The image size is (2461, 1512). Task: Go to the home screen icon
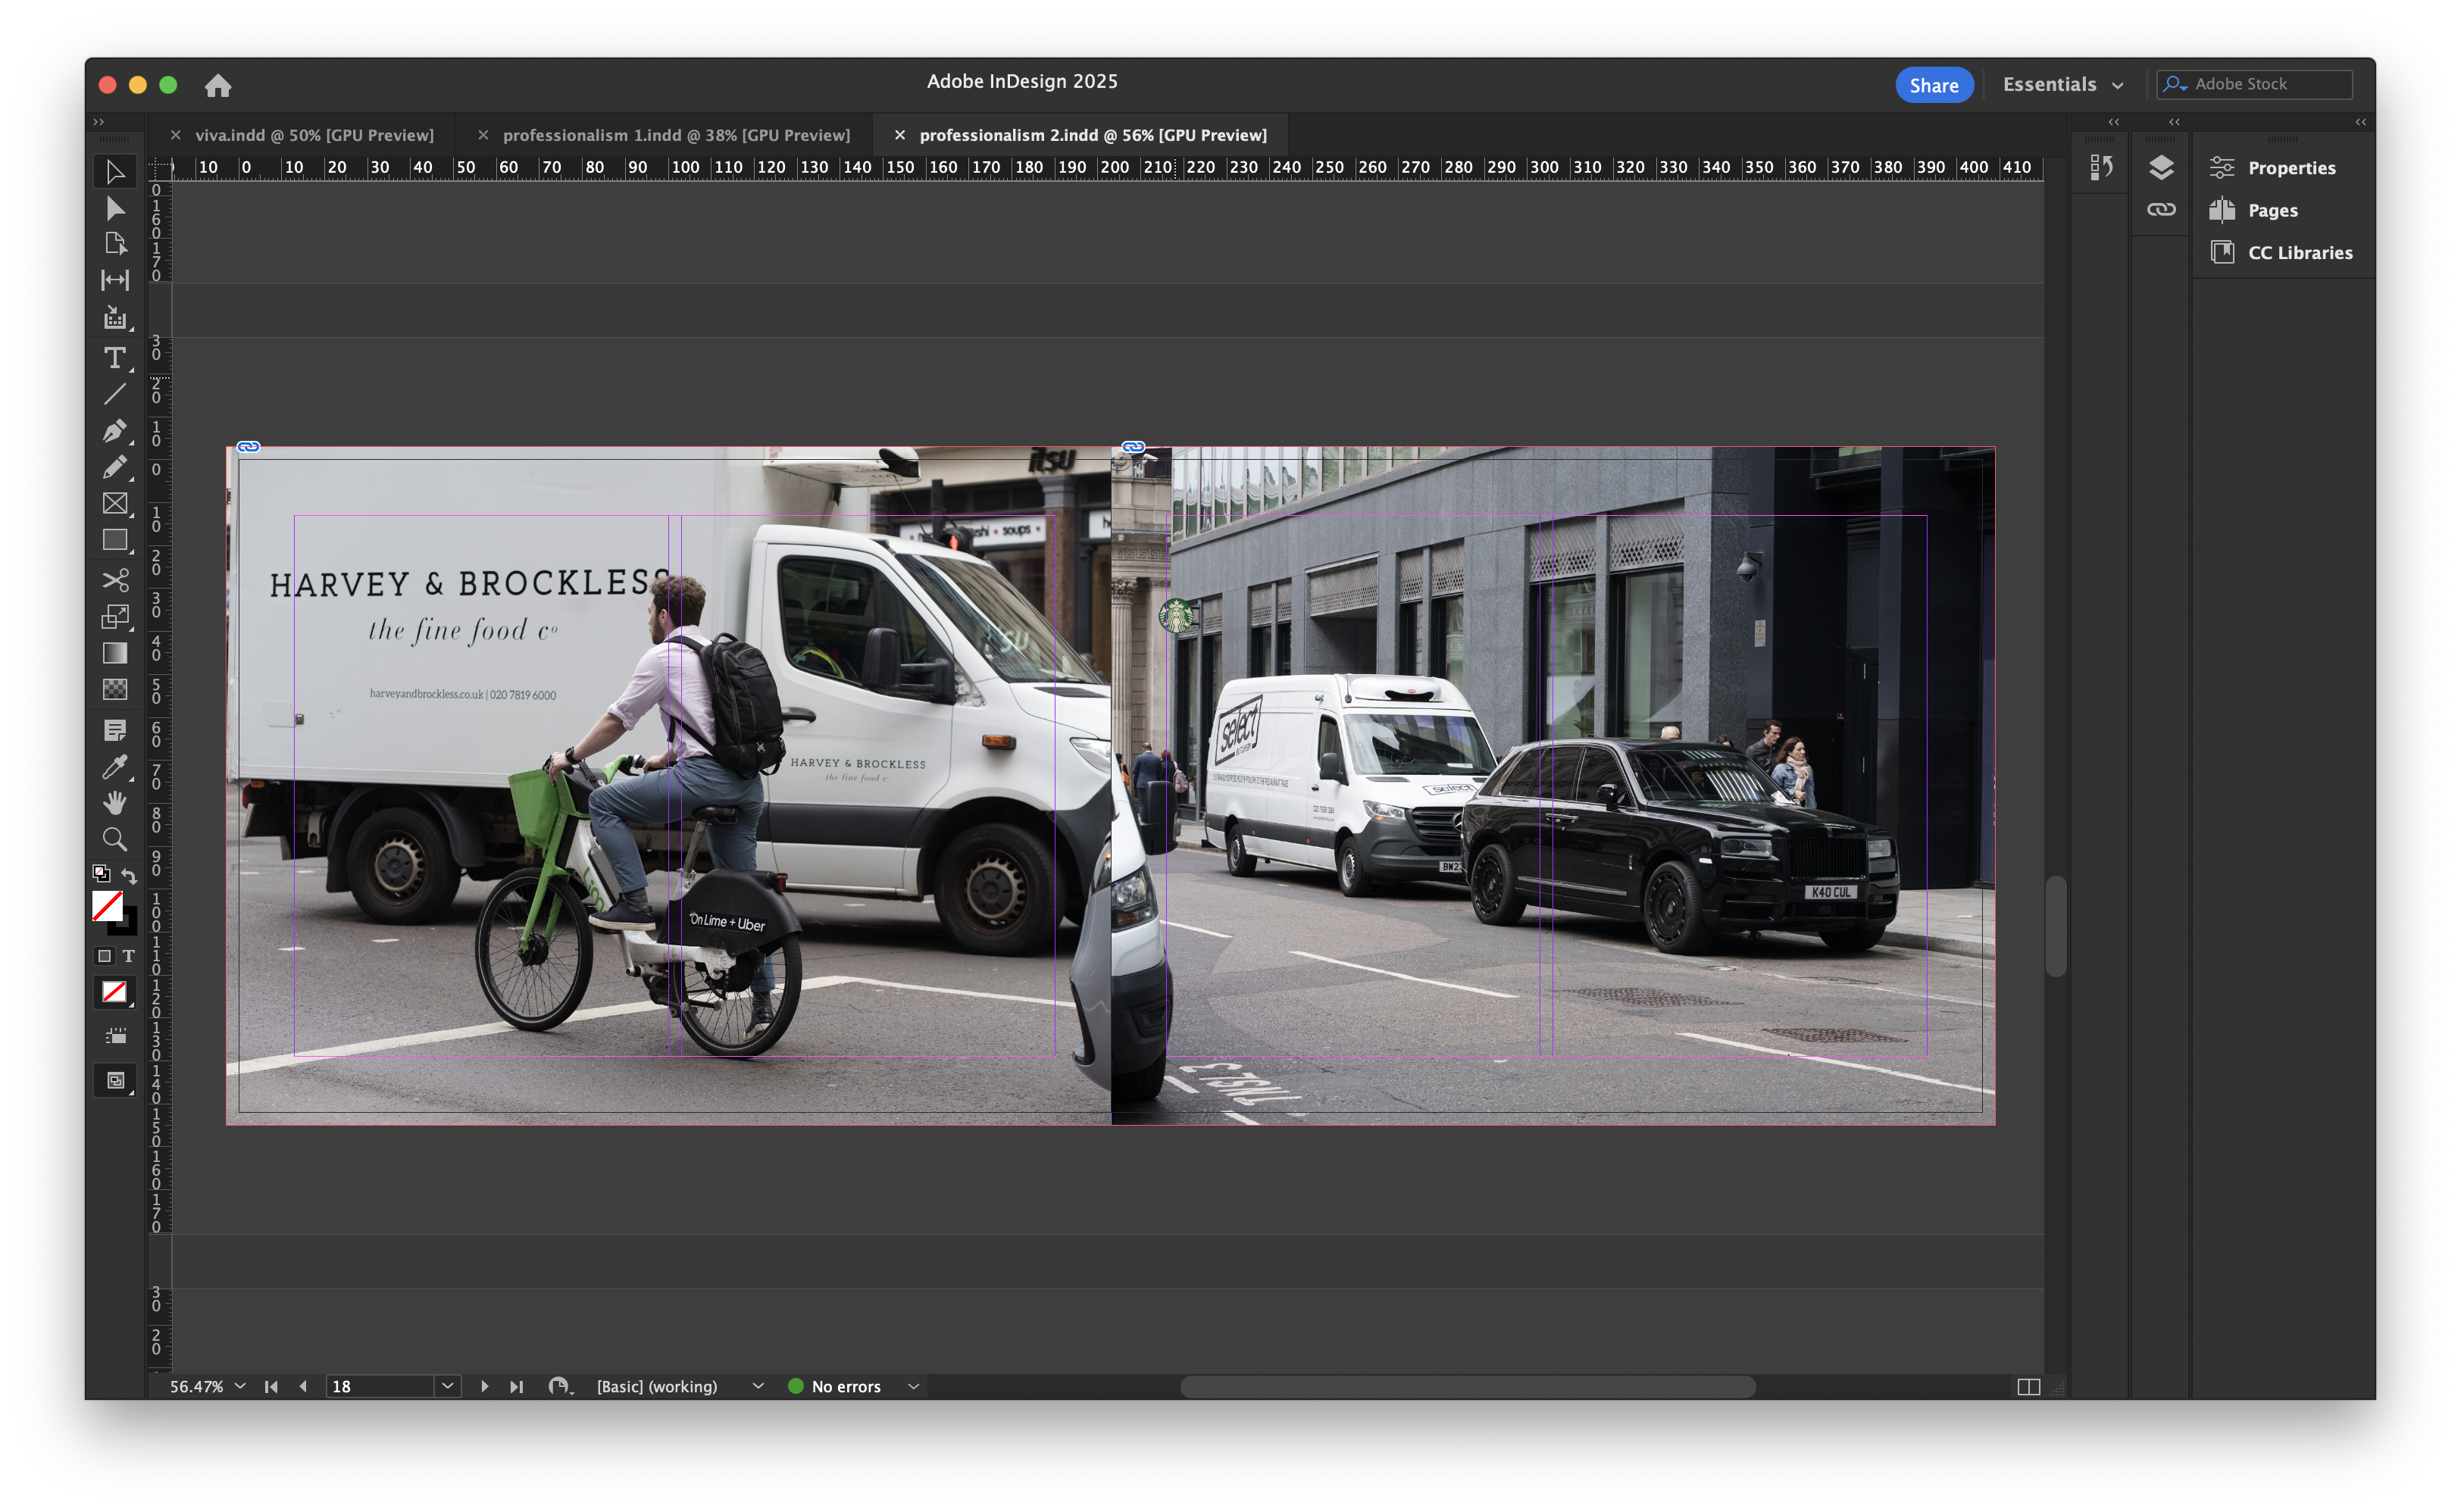[218, 86]
